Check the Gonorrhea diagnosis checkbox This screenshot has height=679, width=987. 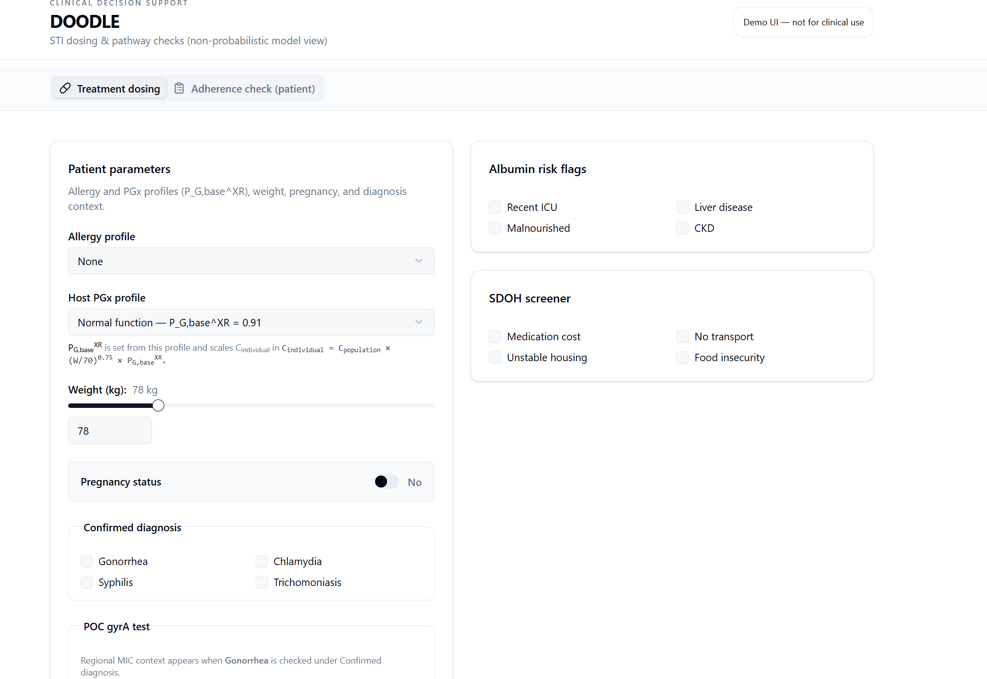(x=87, y=562)
